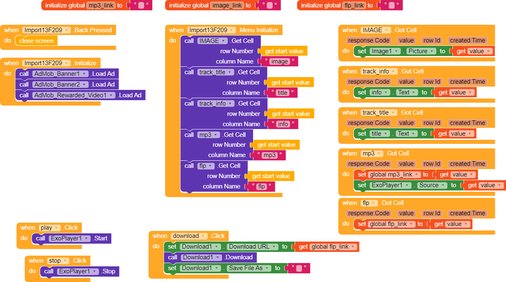
Task: Select the ExoPlayer1 .Start call block
Action: coord(71,238)
